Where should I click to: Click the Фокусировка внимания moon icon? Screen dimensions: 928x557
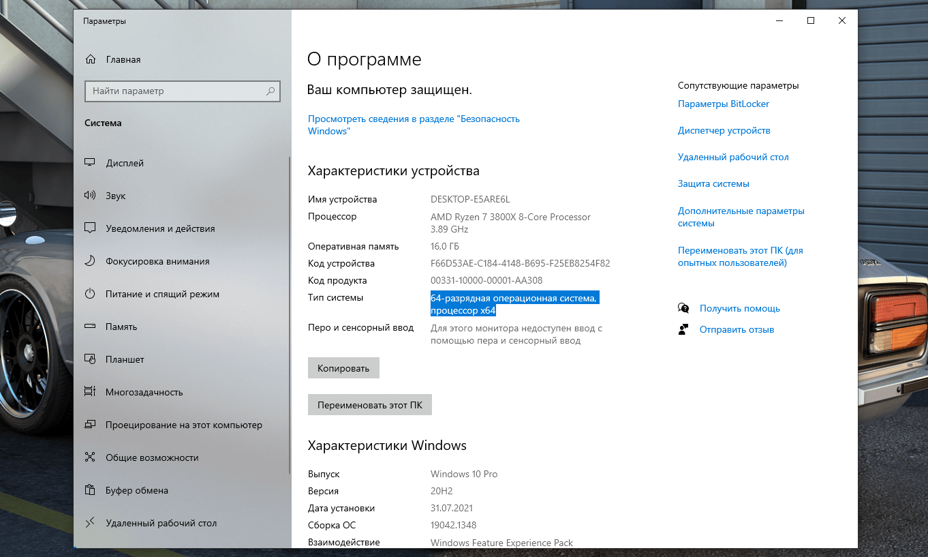coord(89,261)
